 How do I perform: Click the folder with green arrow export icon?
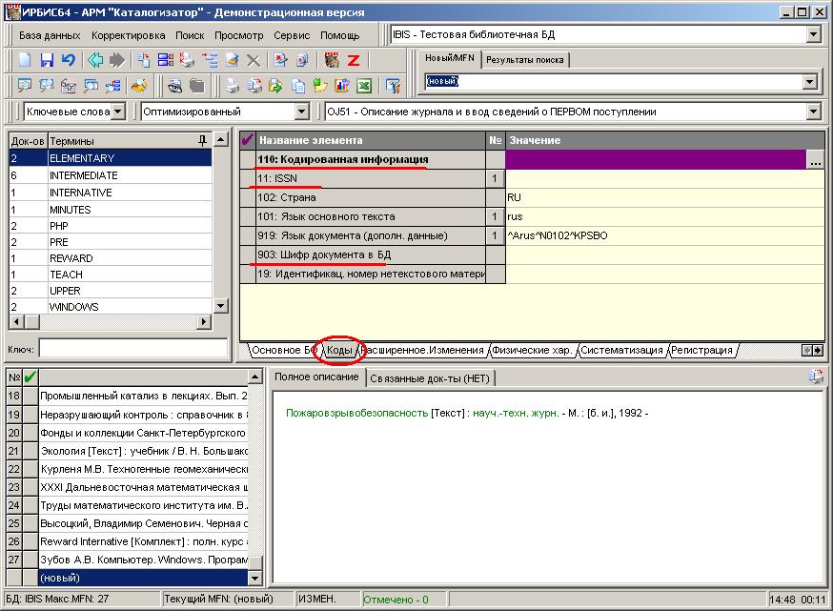275,85
